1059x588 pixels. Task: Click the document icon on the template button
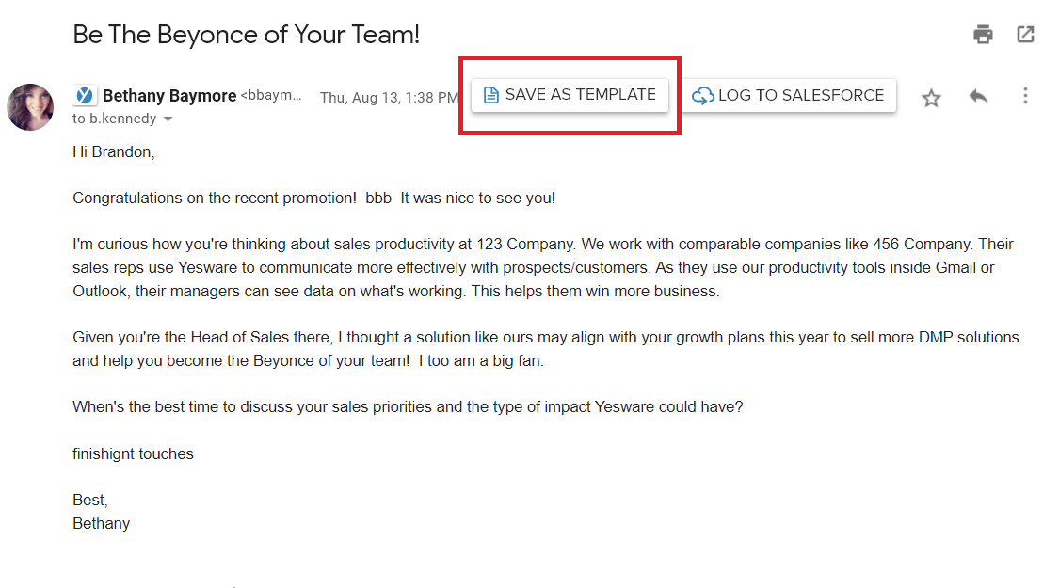pyautogui.click(x=490, y=95)
